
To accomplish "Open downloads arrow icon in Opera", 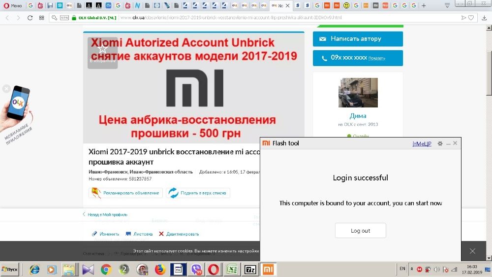I will pos(484,18).
